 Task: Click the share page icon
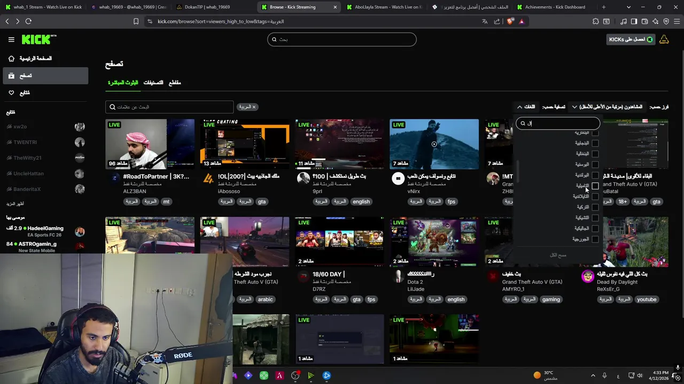(497, 21)
